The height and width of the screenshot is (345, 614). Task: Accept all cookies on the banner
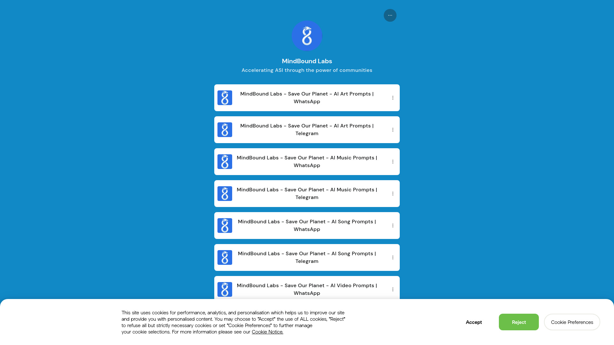click(x=474, y=322)
